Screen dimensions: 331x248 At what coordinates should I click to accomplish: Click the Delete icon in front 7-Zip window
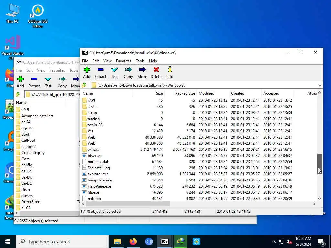156,70
